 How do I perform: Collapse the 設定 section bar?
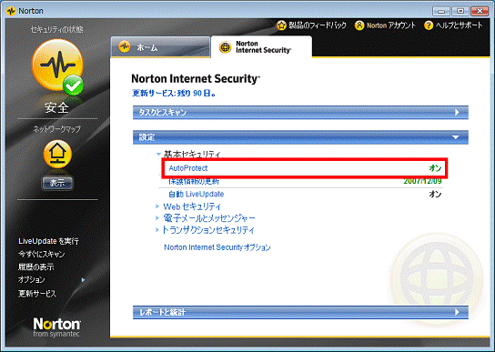click(300, 137)
